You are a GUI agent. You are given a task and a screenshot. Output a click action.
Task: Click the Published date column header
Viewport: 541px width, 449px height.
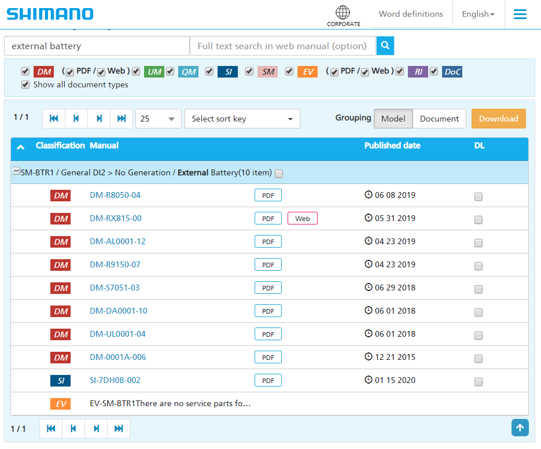coord(392,146)
